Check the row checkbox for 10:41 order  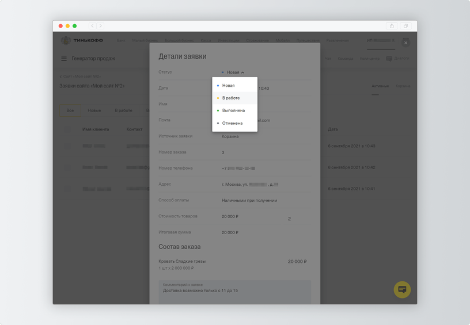[x=67, y=189]
